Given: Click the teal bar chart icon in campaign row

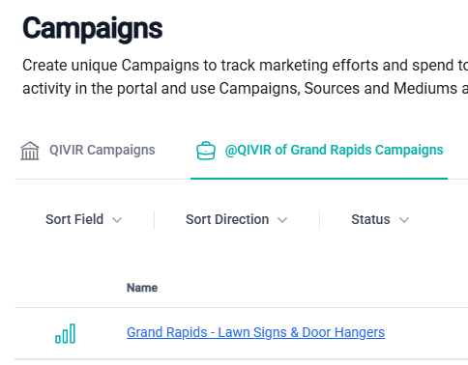Looking at the screenshot, I should (x=65, y=333).
